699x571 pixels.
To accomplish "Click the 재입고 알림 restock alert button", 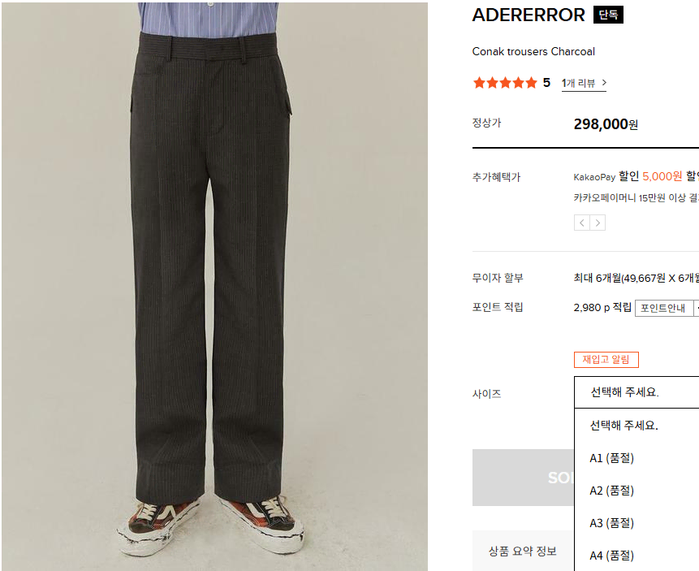I will point(606,360).
